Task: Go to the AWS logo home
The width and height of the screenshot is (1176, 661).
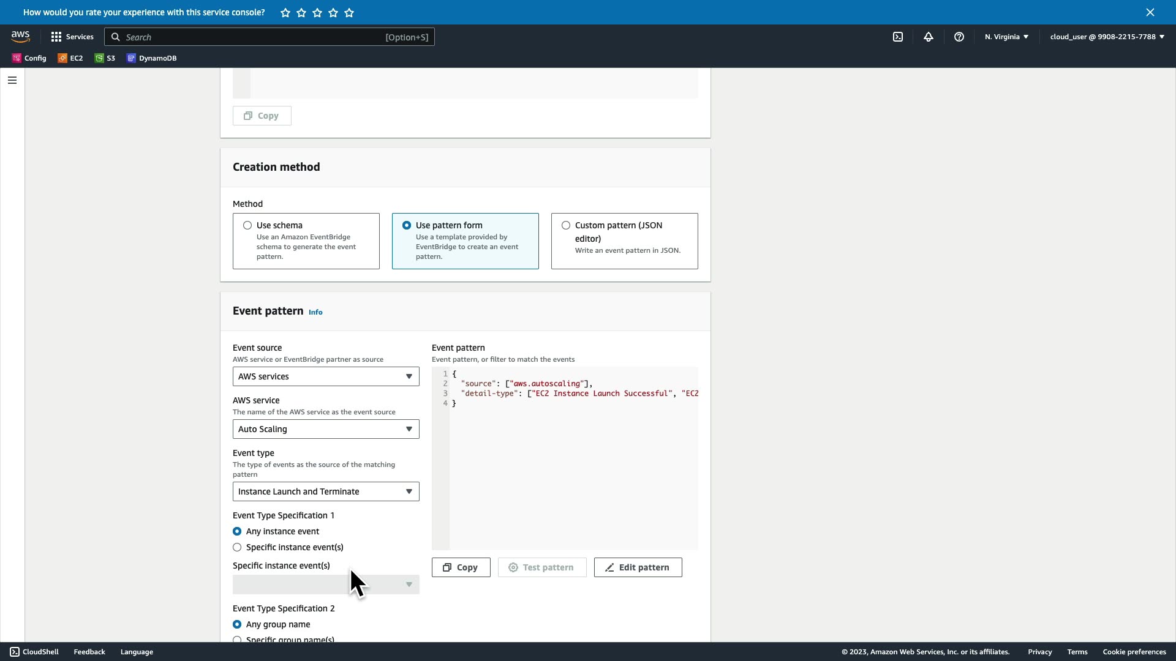Action: 20,37
